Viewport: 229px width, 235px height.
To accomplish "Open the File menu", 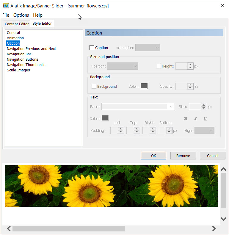I will coord(6,15).
